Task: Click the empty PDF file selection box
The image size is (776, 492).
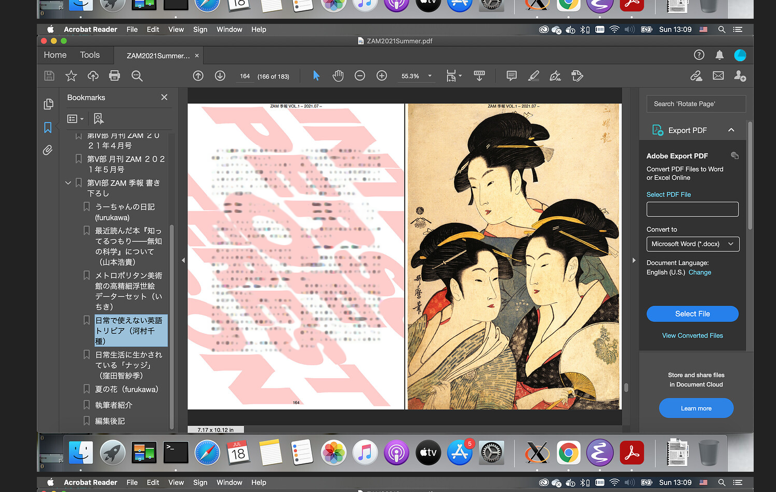Action: click(x=692, y=209)
